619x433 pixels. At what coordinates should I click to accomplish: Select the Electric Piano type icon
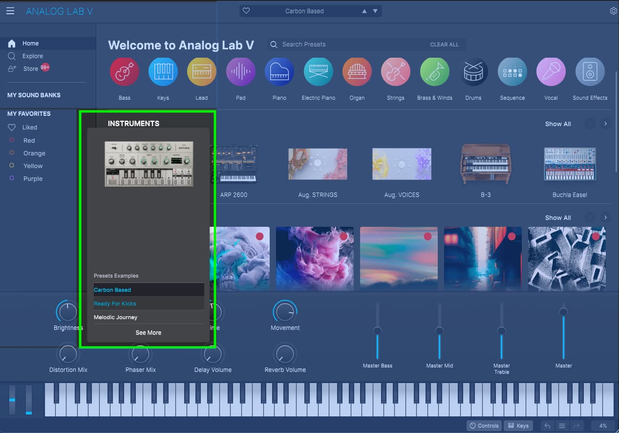pyautogui.click(x=319, y=72)
